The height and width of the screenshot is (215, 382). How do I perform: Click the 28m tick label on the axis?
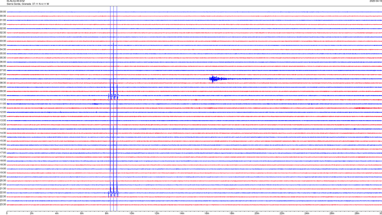(357, 213)
